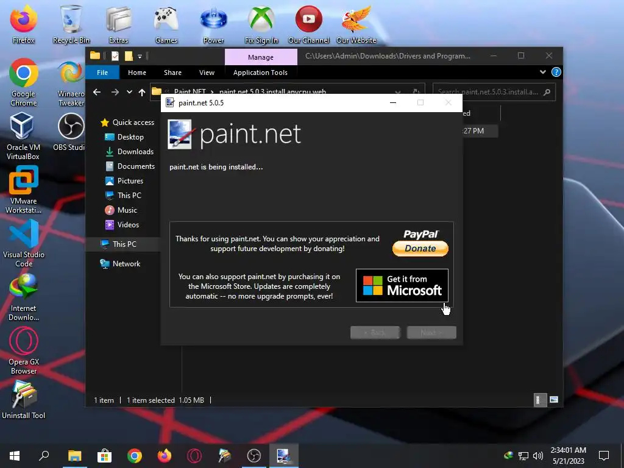
Task: Open the Application Tools ribbon tab
Action: (260, 73)
